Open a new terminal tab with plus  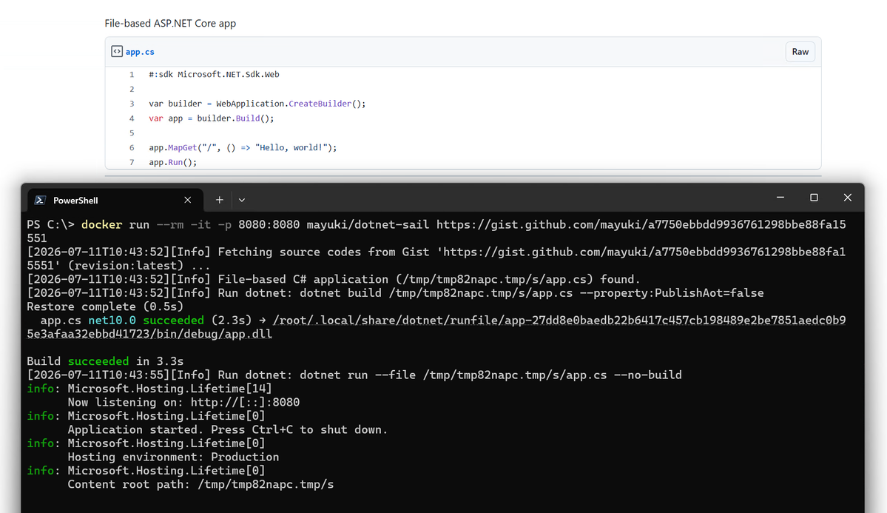click(x=220, y=200)
